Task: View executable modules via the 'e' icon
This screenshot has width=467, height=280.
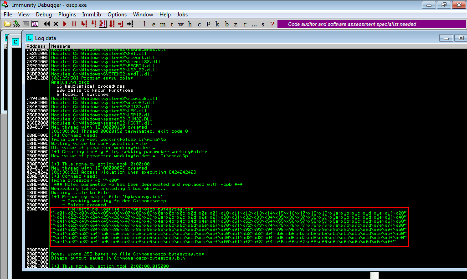Action: coord(153,24)
